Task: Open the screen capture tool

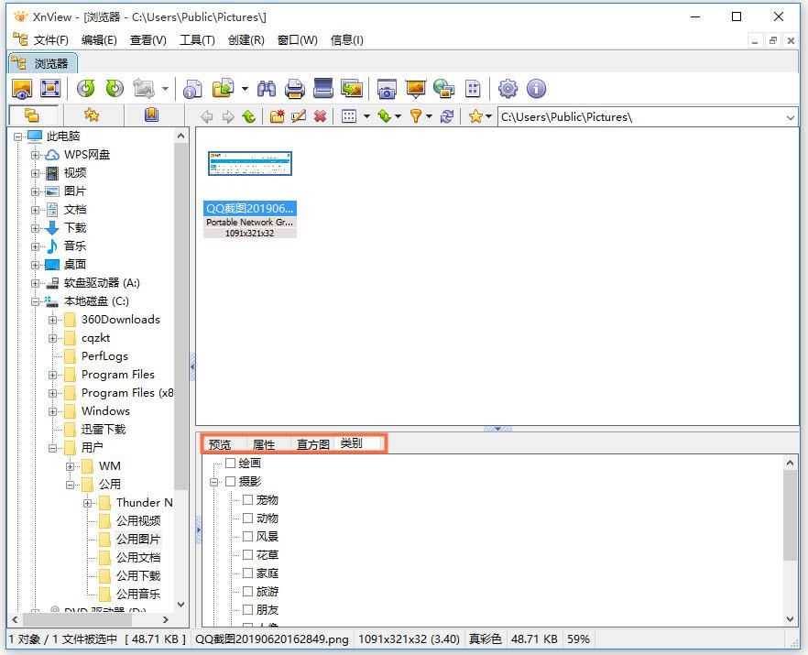Action: [387, 89]
